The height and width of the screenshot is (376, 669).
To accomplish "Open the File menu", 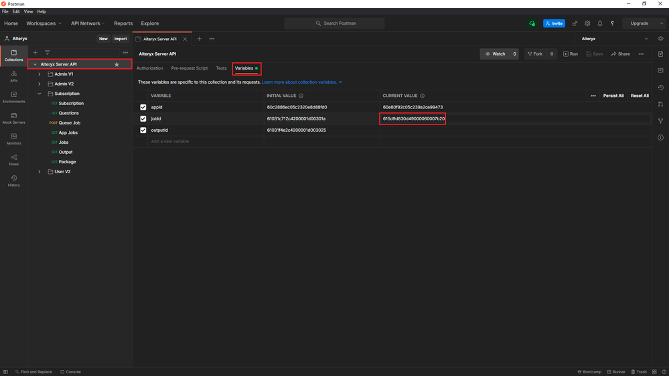I will point(5,11).
